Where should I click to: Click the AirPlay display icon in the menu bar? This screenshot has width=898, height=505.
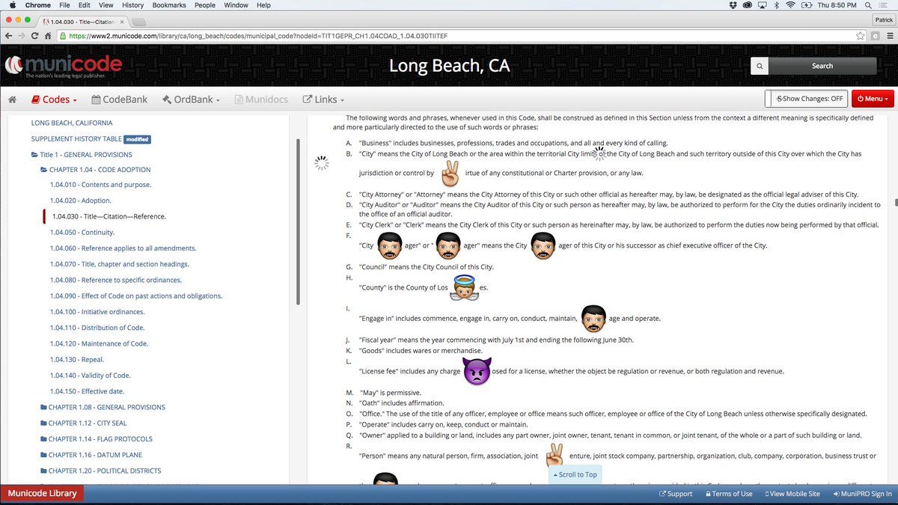pos(762,5)
